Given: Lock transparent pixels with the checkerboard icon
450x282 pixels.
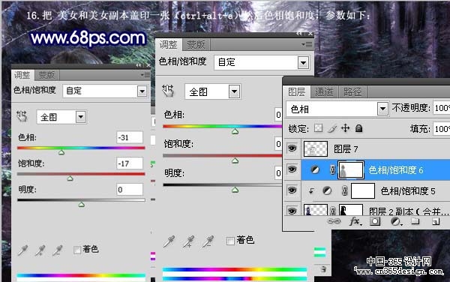Looking at the screenshot, I should point(318,128).
